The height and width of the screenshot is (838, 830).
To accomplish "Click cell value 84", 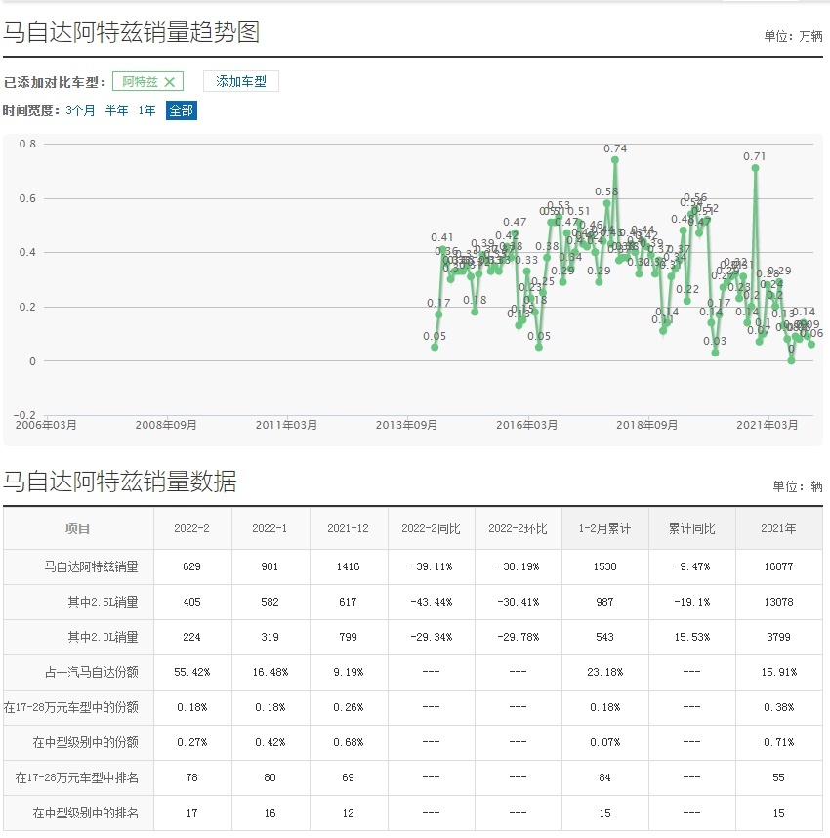I will coord(605,777).
